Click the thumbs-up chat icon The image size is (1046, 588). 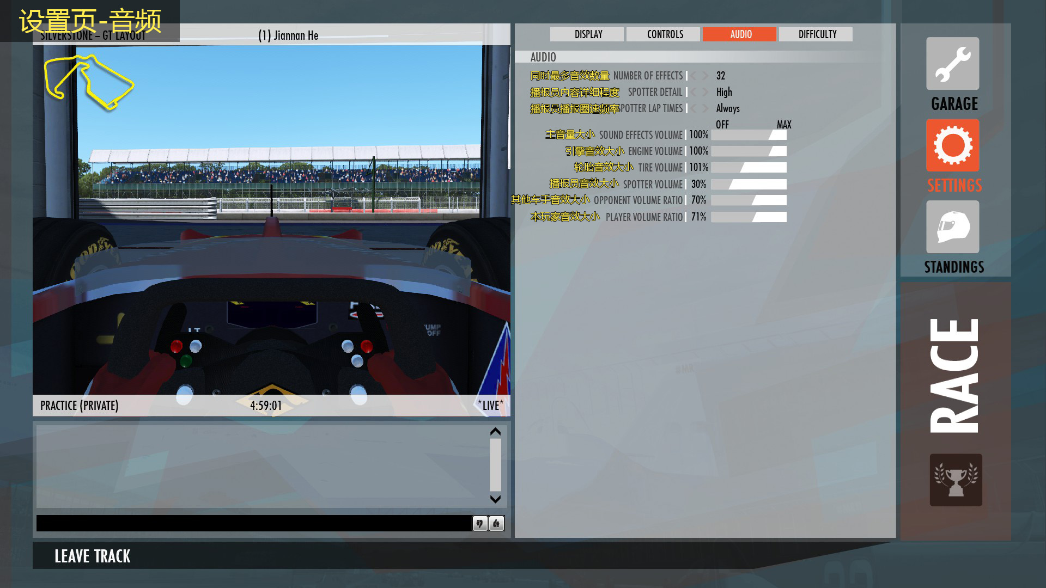[496, 524]
